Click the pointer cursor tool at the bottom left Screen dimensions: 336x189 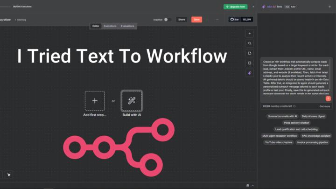point(9,175)
